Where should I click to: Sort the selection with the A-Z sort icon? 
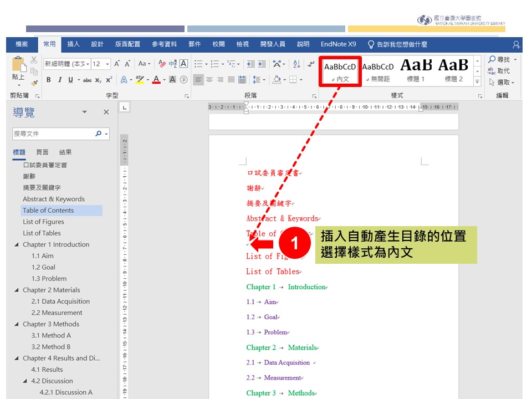[297, 64]
